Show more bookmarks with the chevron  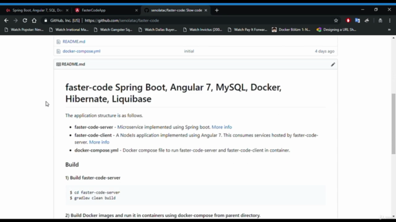pos(389,30)
